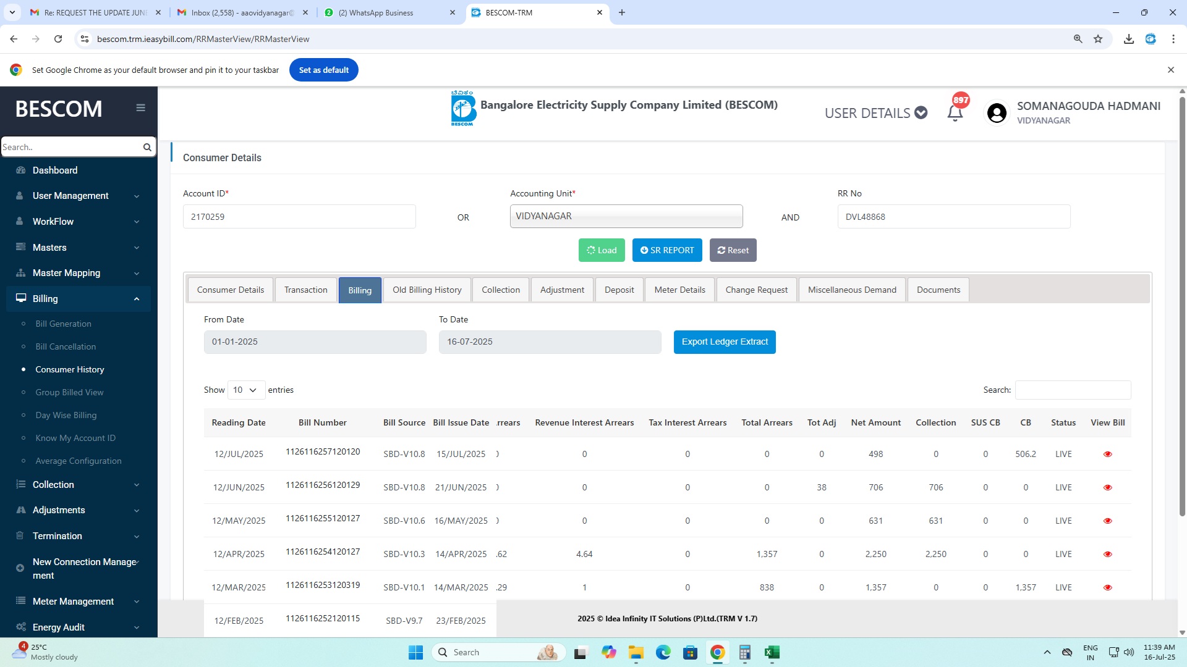Screen dimensions: 1187x667
Task: Click the table Search input box
Action: pyautogui.click(x=1073, y=390)
